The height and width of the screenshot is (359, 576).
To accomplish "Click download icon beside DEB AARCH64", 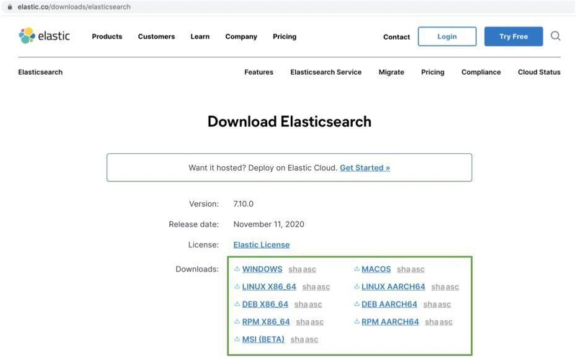I will (356, 304).
